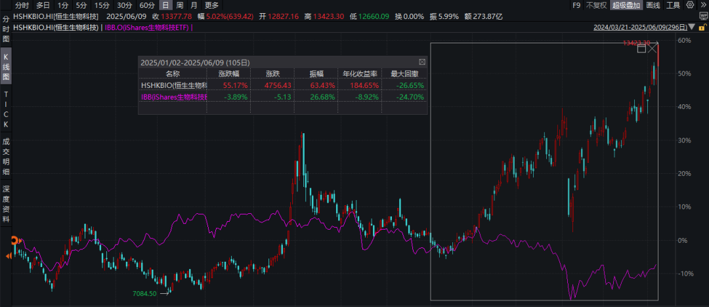Image resolution: width=709 pixels, height=307 pixels.
Task: Close the statistics table panel
Action: pyautogui.click(x=422, y=62)
